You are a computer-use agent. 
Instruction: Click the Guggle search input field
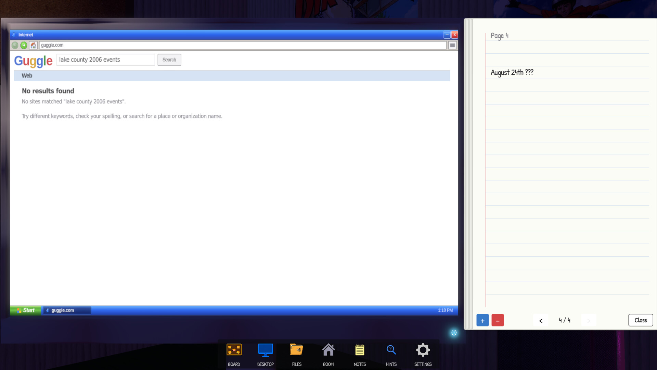(106, 60)
